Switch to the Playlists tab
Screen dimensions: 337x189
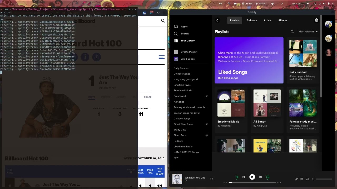pos(235,20)
